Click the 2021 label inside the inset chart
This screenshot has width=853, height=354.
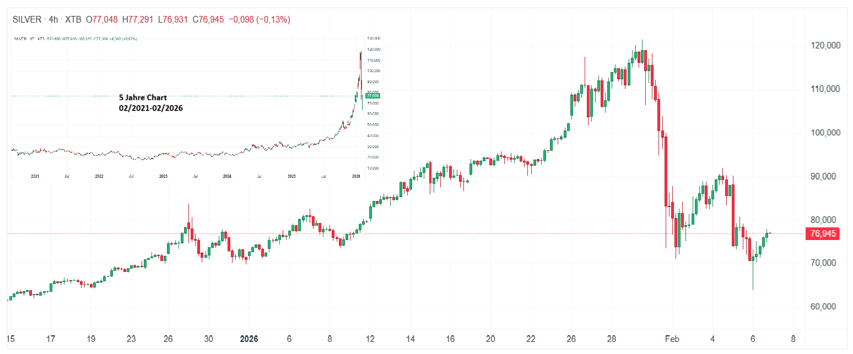coord(34,176)
